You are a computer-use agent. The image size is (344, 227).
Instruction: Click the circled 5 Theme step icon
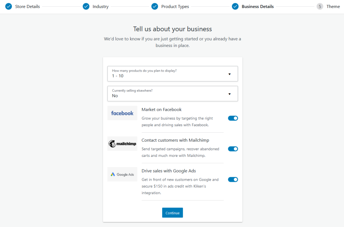(x=320, y=6)
